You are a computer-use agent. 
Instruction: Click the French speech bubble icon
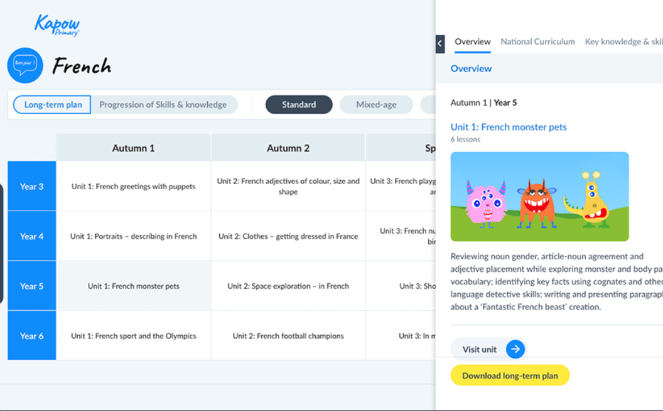point(25,65)
